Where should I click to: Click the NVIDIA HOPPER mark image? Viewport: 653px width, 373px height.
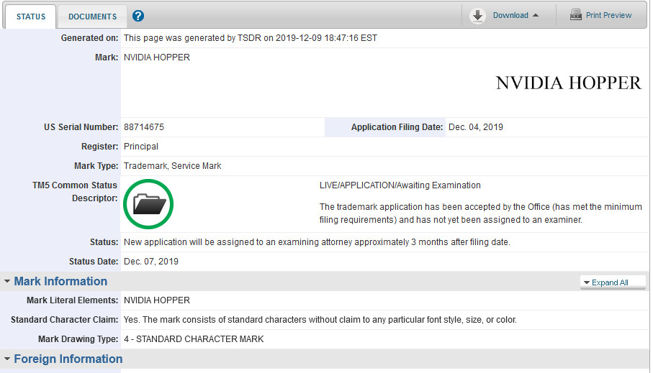pos(568,83)
